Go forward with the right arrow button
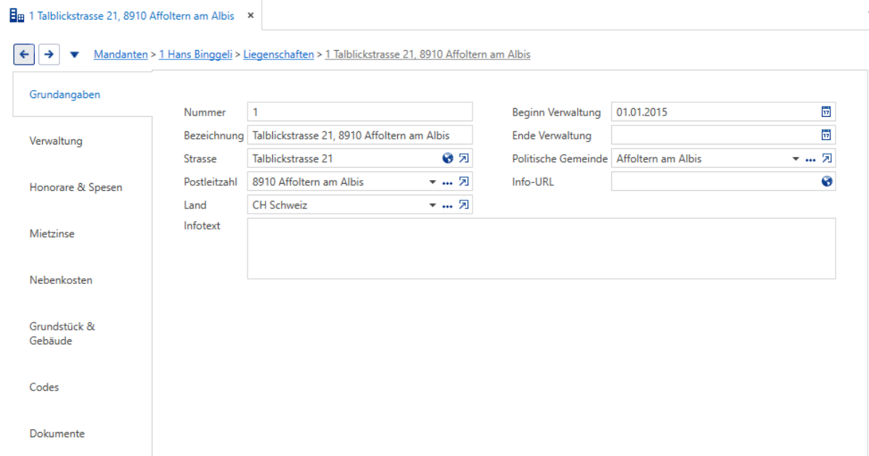Viewport: 869px width, 456px height. [49, 54]
